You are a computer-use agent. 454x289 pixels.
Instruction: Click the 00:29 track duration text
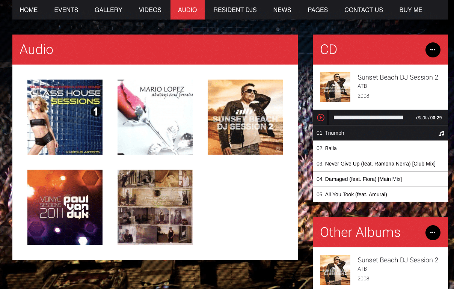tap(436, 118)
